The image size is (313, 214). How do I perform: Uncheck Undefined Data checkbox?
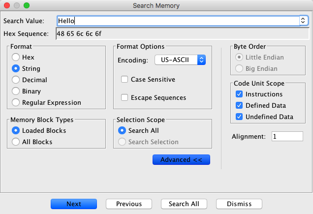pos(239,117)
